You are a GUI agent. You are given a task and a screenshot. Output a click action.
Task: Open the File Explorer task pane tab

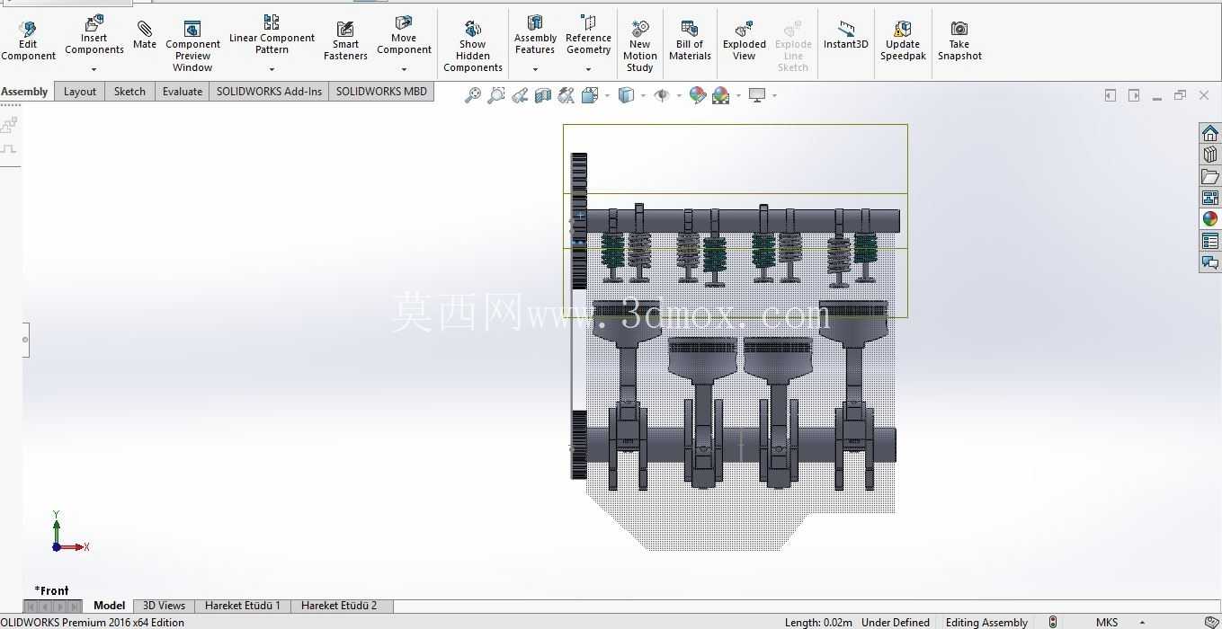click(1210, 176)
